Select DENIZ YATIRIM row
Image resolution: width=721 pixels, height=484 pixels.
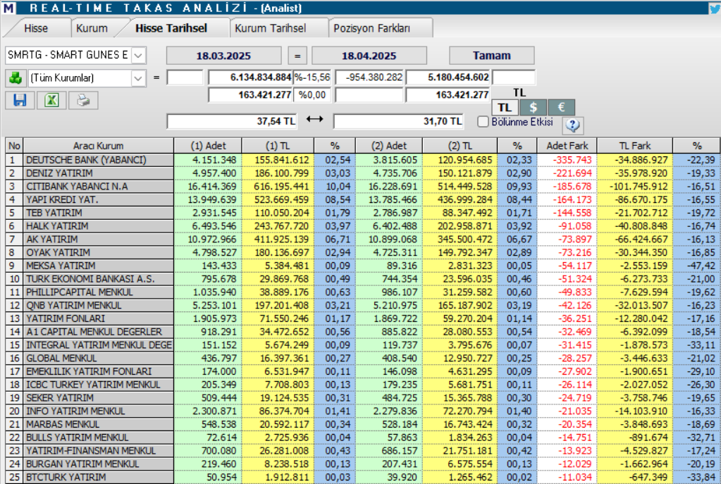point(363,173)
